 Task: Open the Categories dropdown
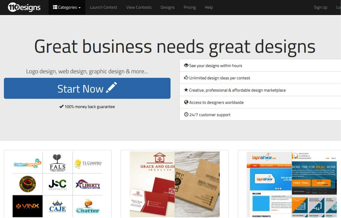(66, 6)
